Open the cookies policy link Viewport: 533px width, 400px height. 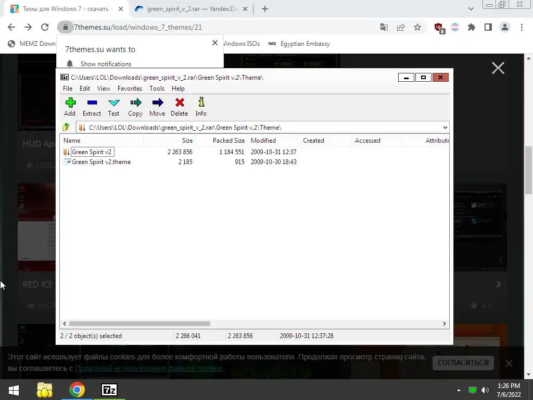pos(149,368)
